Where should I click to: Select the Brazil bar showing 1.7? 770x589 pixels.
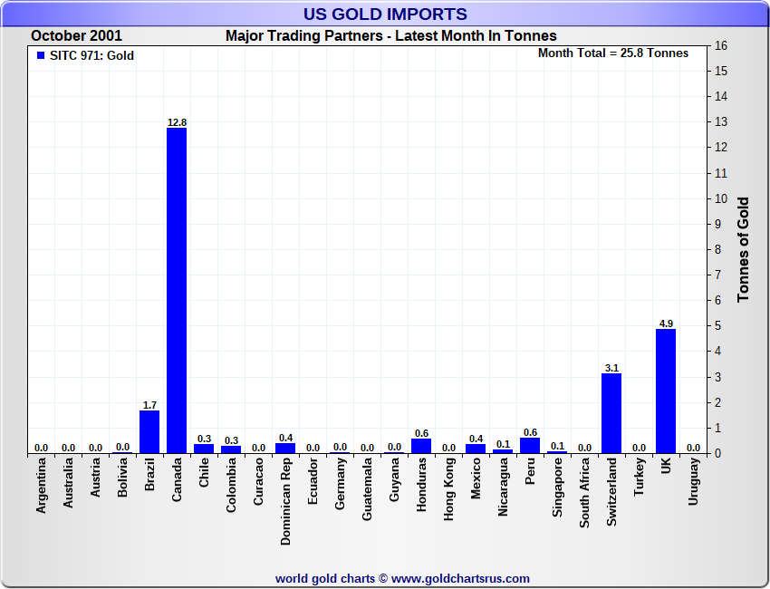pos(149,431)
